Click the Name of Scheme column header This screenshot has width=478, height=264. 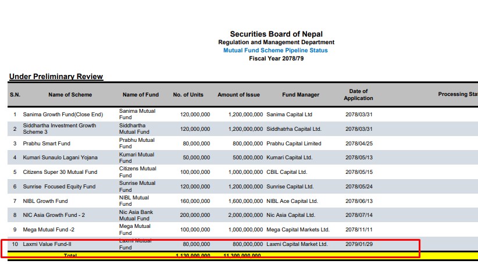[x=70, y=95]
